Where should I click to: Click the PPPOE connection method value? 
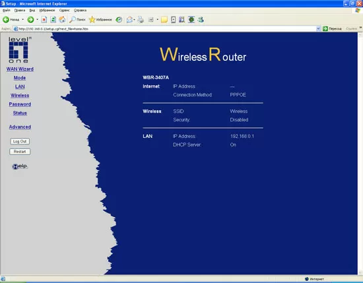[x=238, y=94]
